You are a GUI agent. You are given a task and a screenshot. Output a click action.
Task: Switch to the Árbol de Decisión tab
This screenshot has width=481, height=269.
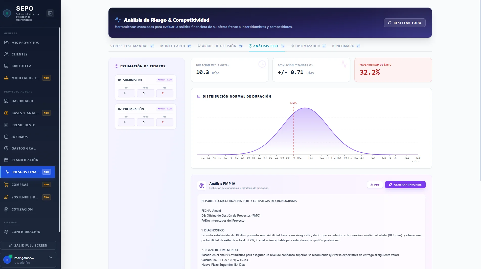point(219,46)
